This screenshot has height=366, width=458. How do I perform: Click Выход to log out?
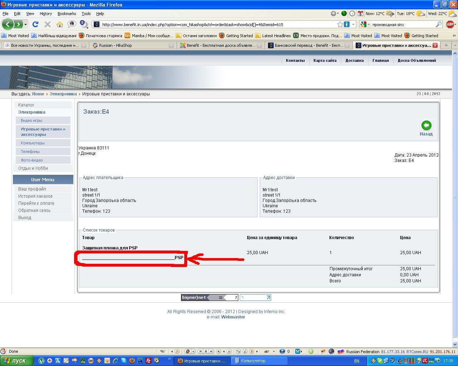[25, 218]
